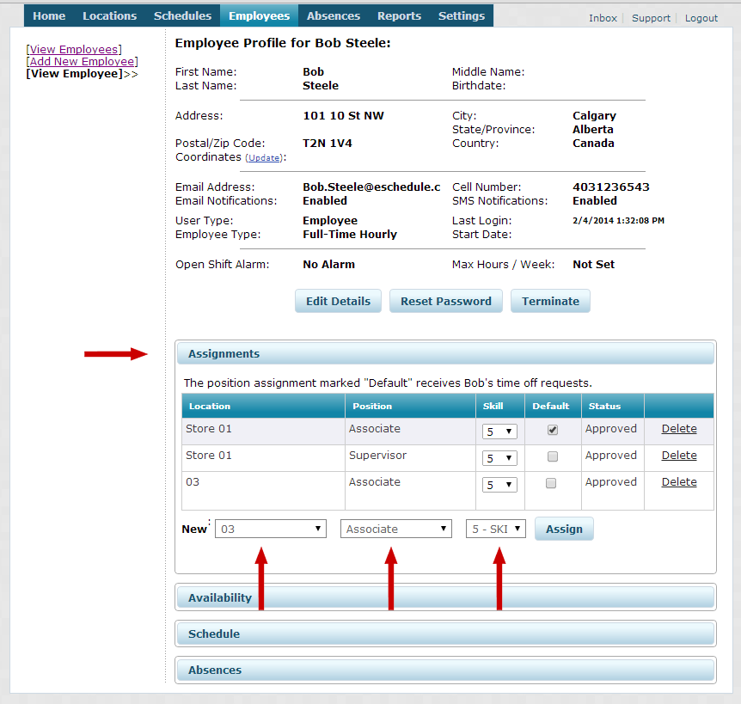
Task: Open the skill dropdown for Supervisor row
Action: point(499,458)
